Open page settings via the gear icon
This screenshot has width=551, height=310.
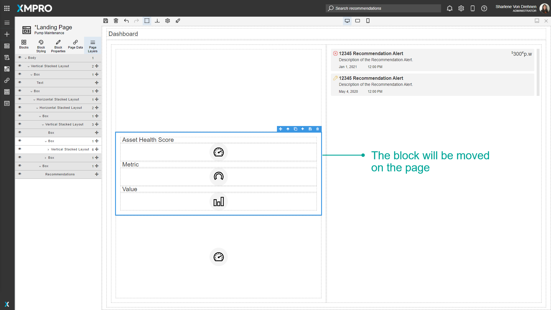pyautogui.click(x=167, y=21)
